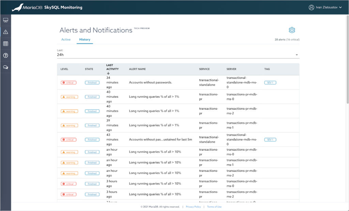Click the SEV 1 tag in first row
This screenshot has height=211, width=349.
pos(270,82)
